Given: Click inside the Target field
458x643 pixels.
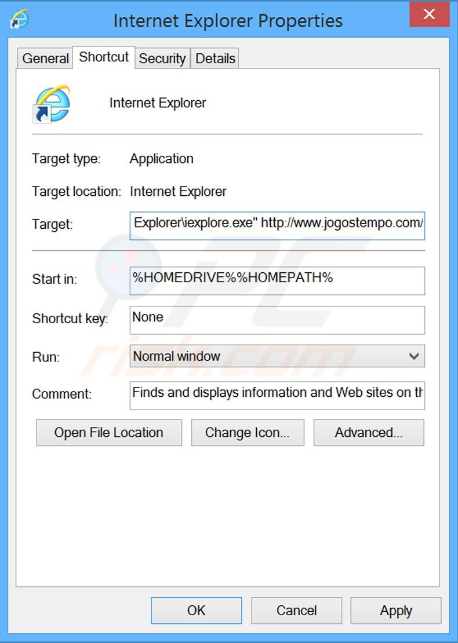Looking at the screenshot, I should [277, 225].
